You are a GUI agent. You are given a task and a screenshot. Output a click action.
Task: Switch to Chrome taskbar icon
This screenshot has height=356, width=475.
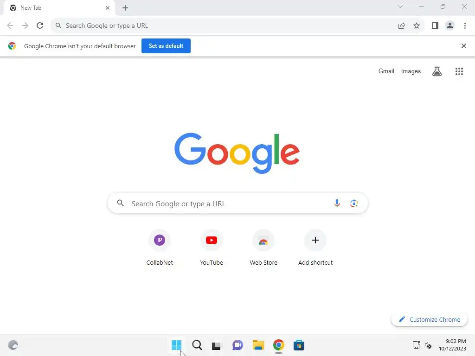point(279,345)
